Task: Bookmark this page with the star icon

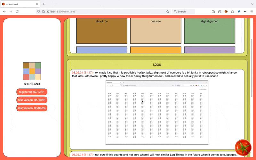Action: pyautogui.click(x=168, y=12)
